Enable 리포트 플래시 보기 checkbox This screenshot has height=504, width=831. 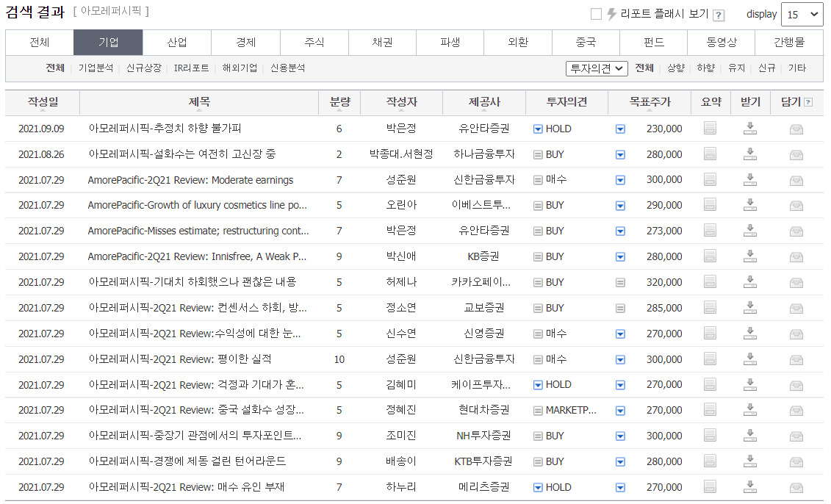click(x=596, y=14)
